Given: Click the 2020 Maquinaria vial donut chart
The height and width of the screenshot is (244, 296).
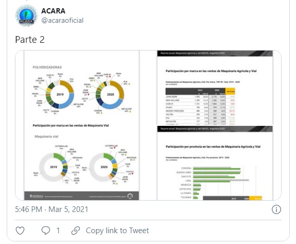Looking at the screenshot, I should tap(103, 167).
